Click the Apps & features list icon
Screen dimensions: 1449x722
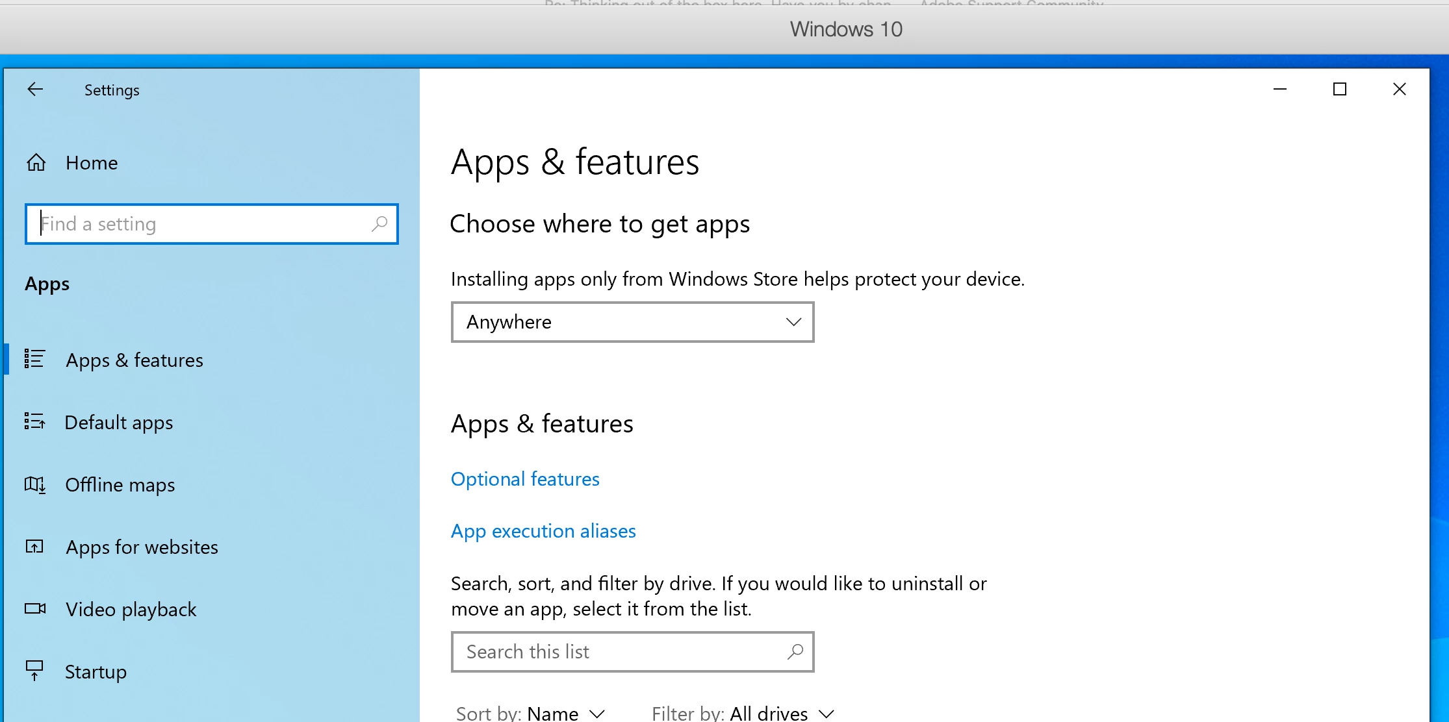tap(34, 359)
